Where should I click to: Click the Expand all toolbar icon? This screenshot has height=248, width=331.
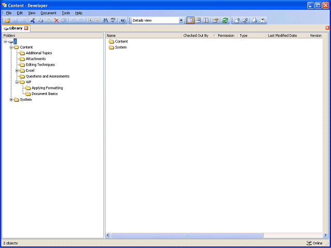click(x=90, y=21)
